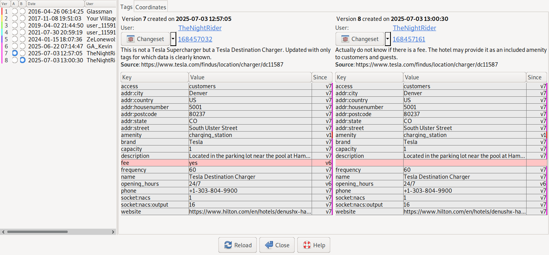Open version 7 Changeset button

click(145, 39)
